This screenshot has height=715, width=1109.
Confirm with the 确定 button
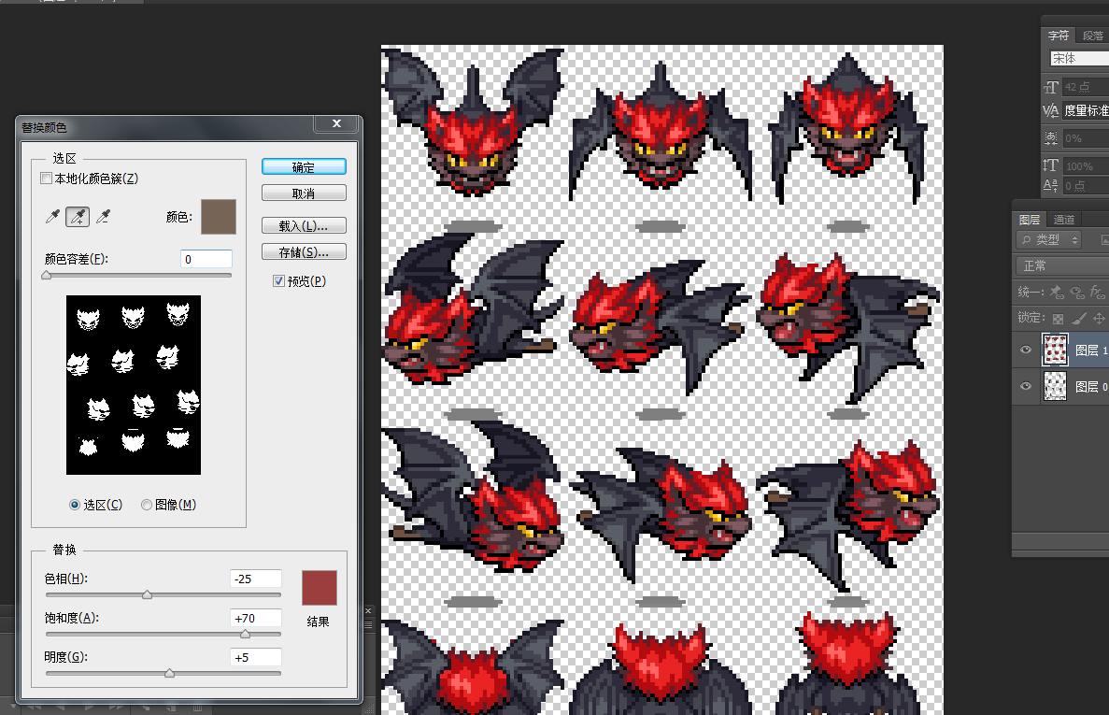coord(304,167)
